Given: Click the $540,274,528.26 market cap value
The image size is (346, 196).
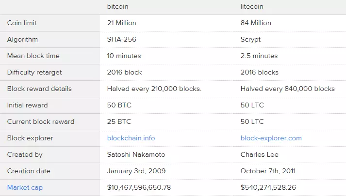Looking at the screenshot, I should 268,188.
